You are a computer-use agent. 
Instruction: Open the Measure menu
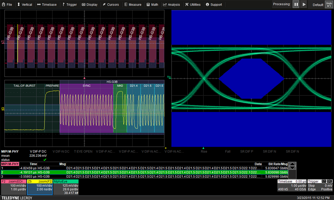(133, 5)
